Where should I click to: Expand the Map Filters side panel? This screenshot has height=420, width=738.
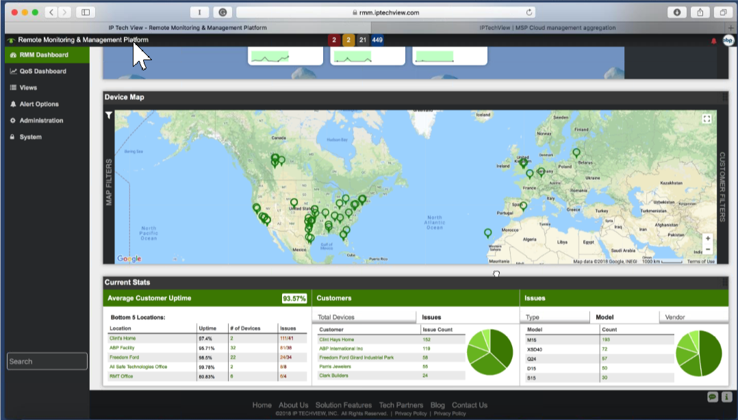click(108, 183)
